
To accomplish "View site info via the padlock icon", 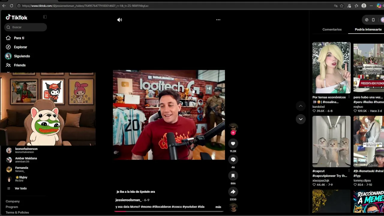I will [19, 6].
